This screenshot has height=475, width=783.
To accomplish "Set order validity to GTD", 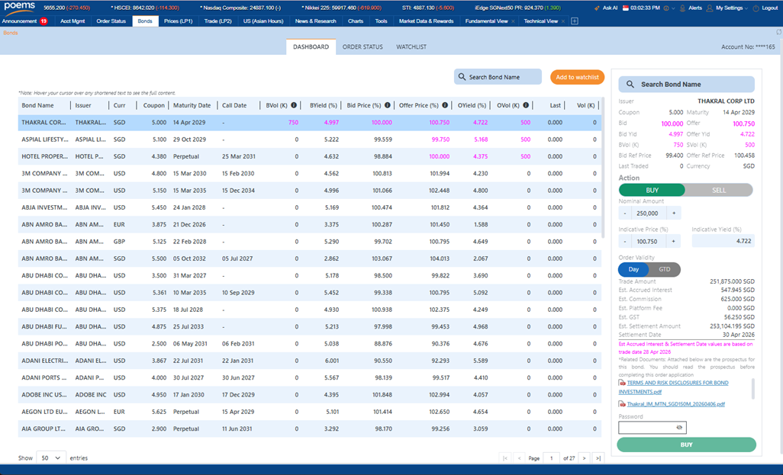I will [664, 269].
